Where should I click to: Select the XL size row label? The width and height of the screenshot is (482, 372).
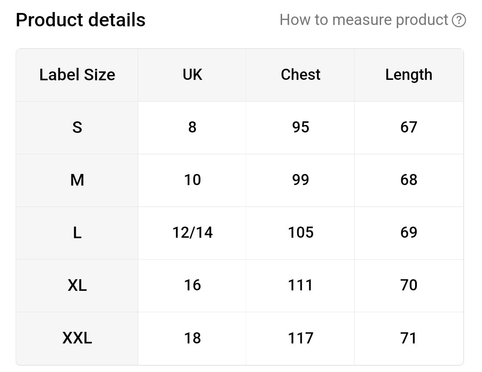[77, 285]
